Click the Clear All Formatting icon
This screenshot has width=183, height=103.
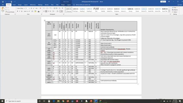pyautogui.click(x=40, y=8)
